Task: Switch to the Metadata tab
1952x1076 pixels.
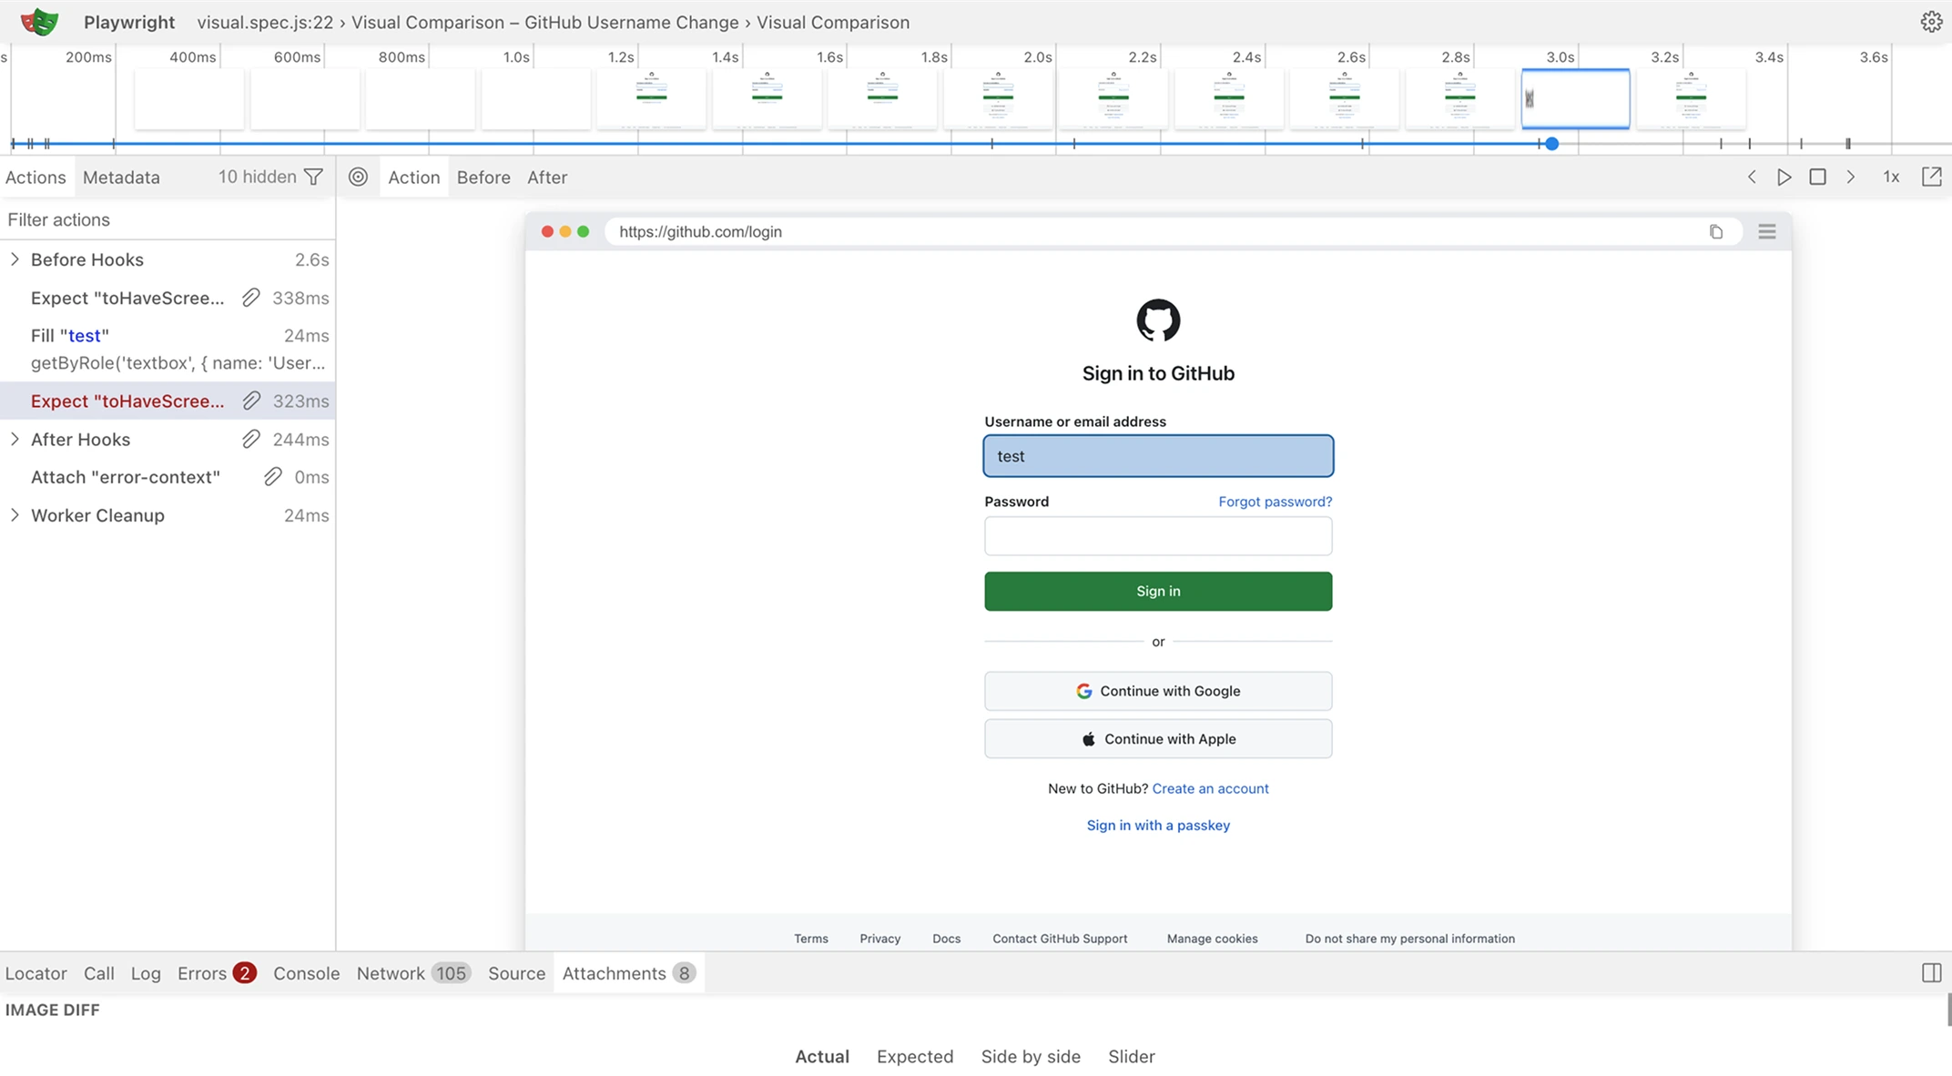Action: (121, 177)
